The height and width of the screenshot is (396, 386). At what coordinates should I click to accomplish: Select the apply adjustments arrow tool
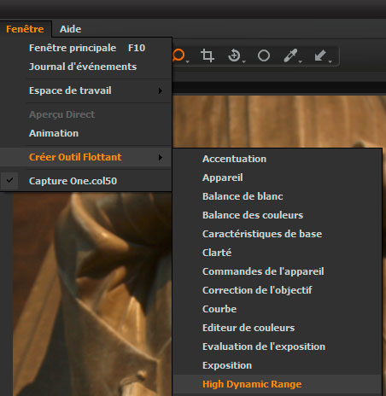pos(320,55)
